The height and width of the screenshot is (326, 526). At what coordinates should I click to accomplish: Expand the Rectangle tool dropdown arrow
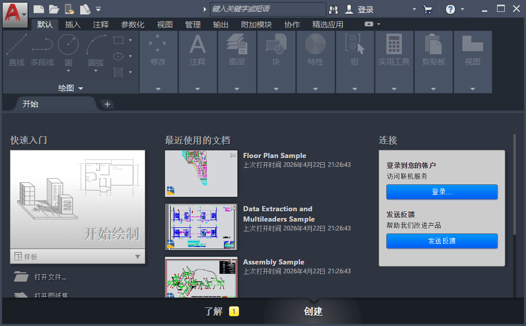[130, 40]
